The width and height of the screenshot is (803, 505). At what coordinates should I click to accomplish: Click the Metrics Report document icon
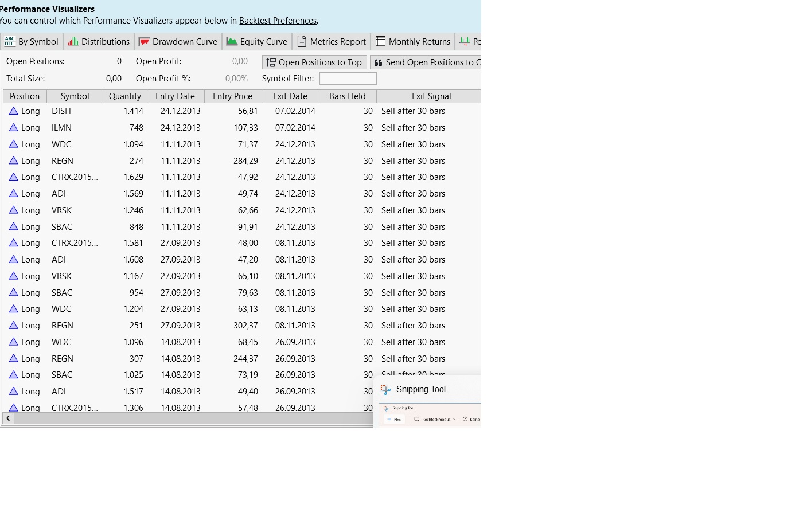(x=302, y=42)
